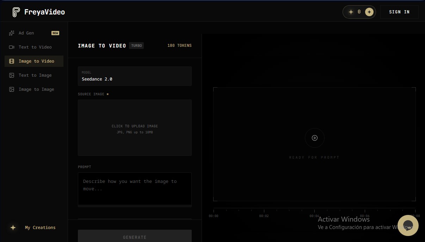Click the token balance number 0

point(359,12)
